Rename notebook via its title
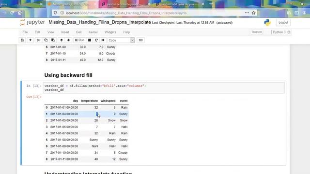The width and height of the screenshot is (310, 174). [100, 22]
